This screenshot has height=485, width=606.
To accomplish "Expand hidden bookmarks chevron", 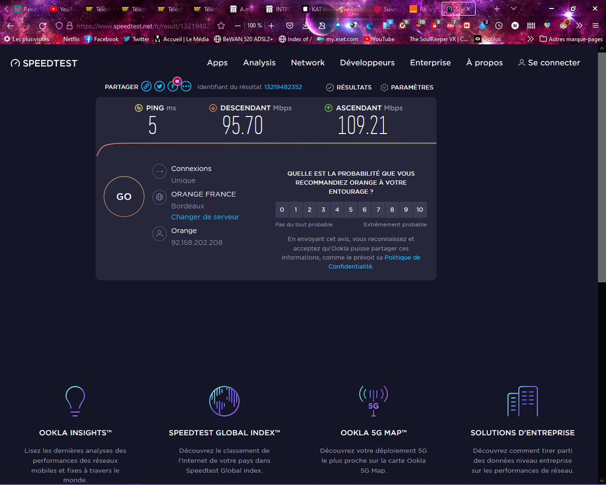I will point(530,39).
